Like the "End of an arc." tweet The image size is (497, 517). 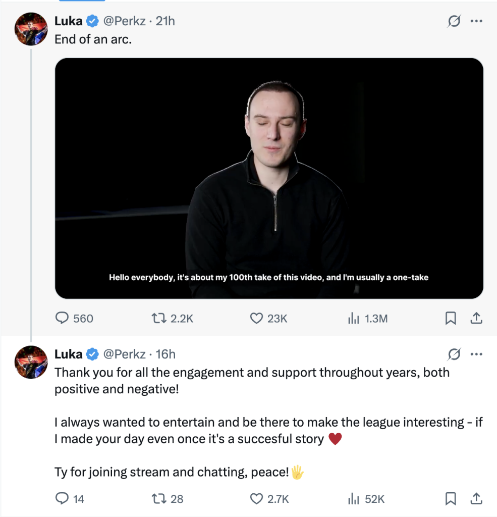coord(257,318)
